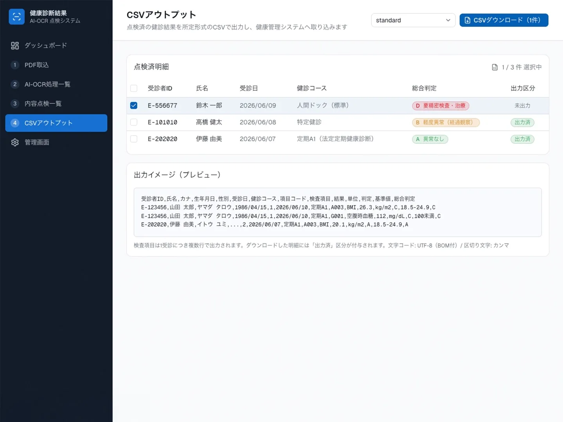Check the checkbox for E-101010
This screenshot has height=422, width=563.
pyautogui.click(x=134, y=122)
